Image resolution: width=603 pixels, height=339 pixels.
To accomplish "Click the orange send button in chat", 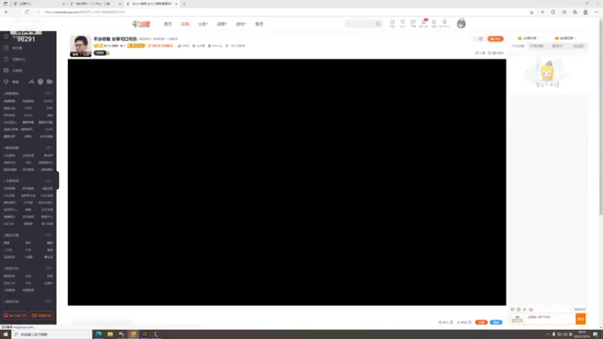I will coord(580,319).
